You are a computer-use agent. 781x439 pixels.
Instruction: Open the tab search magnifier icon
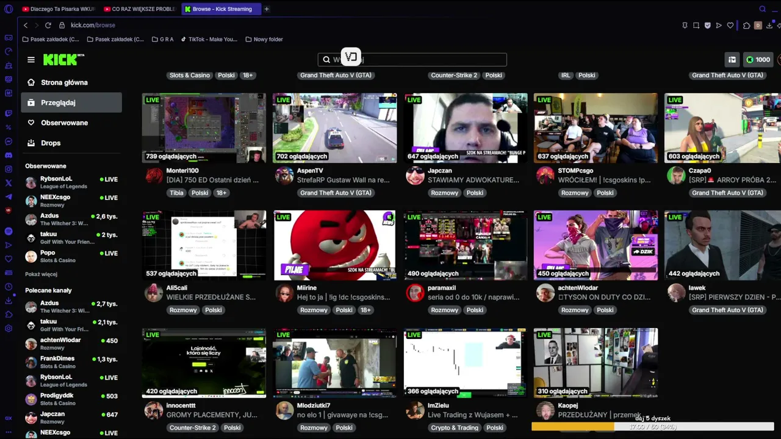(762, 9)
